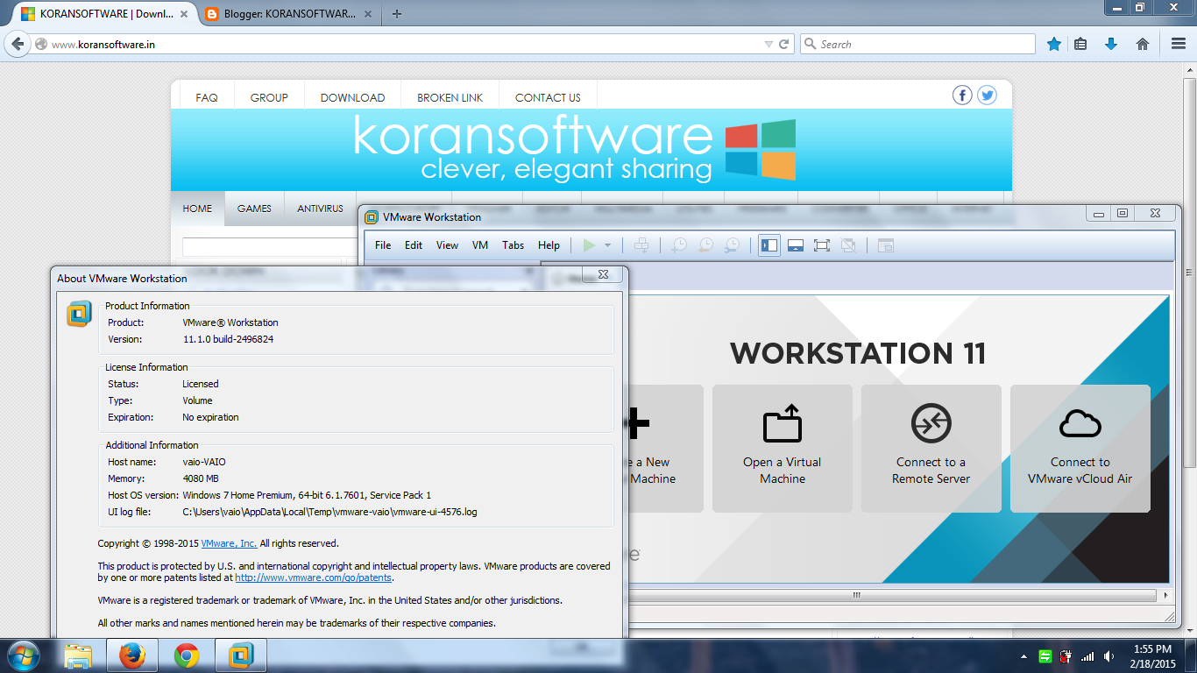Click the network signal icon in system tray
The width and height of the screenshot is (1197, 673).
pyautogui.click(x=1087, y=656)
